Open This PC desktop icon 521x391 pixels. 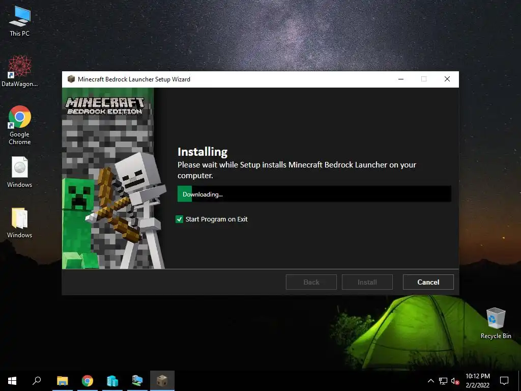pyautogui.click(x=20, y=21)
